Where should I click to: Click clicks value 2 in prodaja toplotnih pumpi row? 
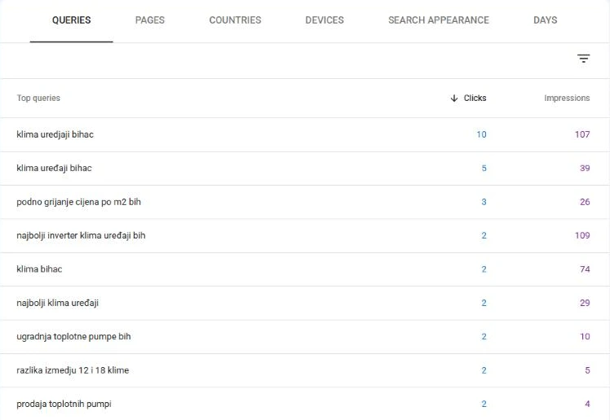click(484, 404)
